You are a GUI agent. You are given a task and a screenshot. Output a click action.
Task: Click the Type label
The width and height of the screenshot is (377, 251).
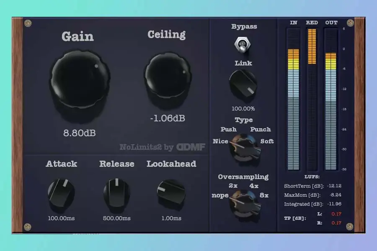point(243,120)
